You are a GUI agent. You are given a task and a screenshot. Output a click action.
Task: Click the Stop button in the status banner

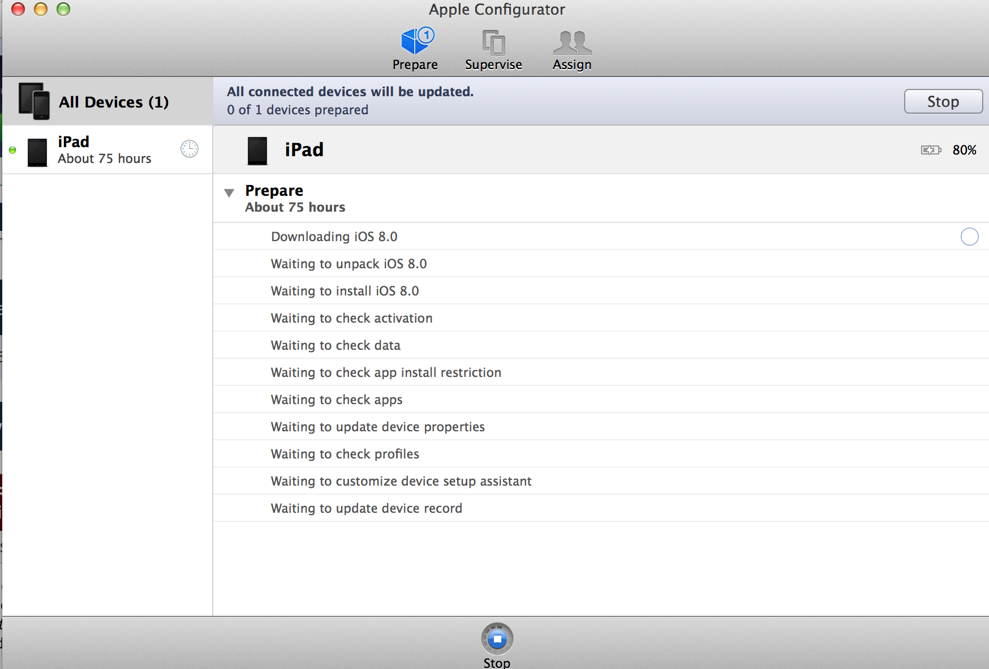pos(943,101)
